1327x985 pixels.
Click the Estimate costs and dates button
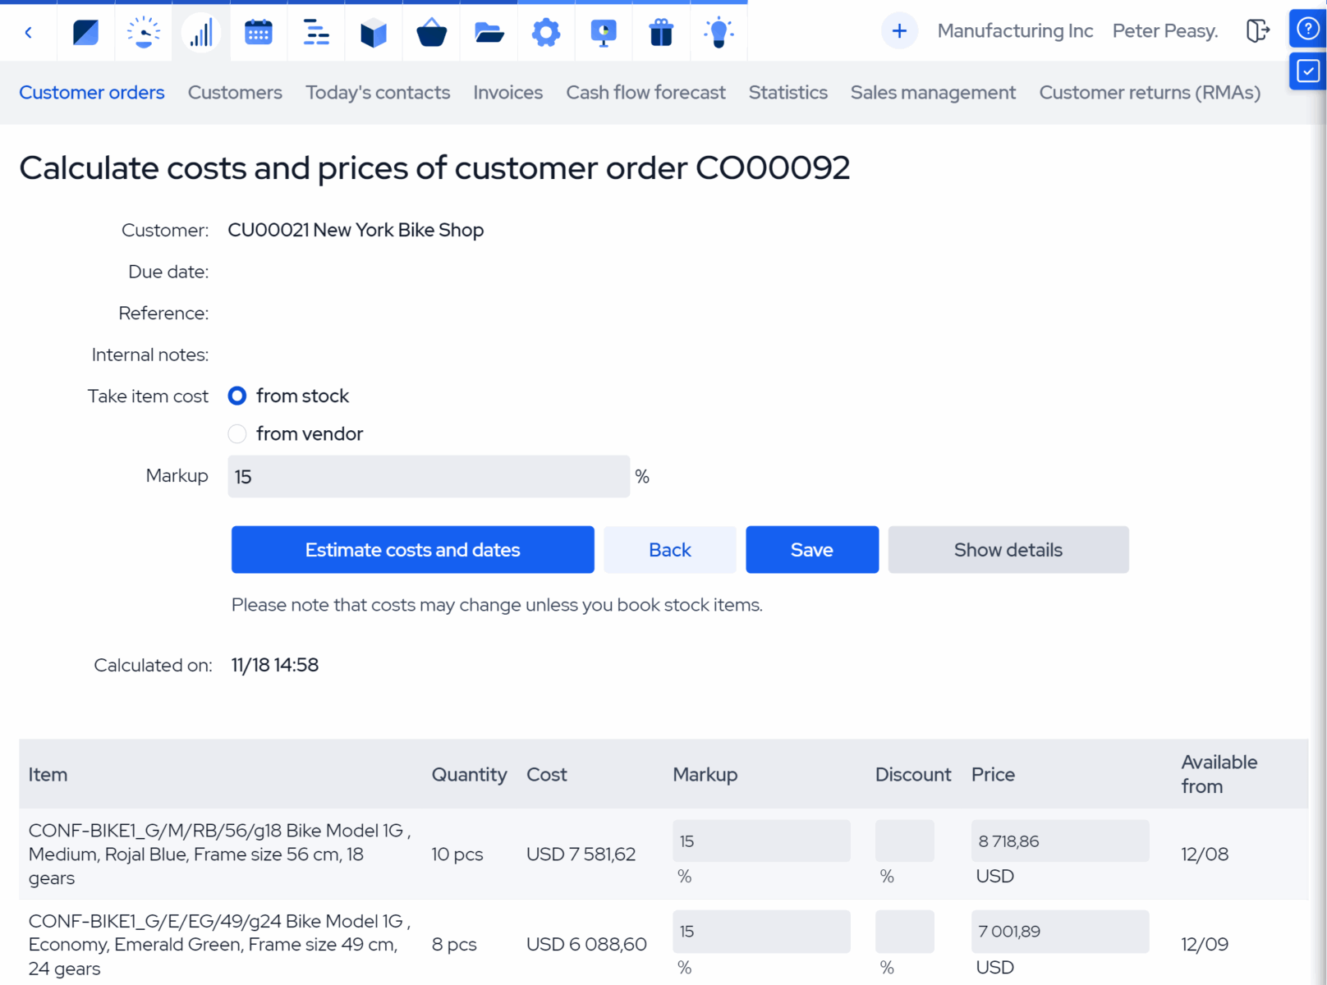pyautogui.click(x=412, y=549)
